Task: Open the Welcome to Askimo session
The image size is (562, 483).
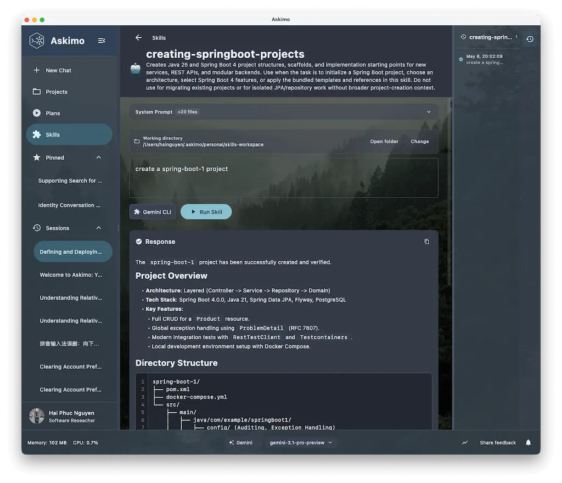Action: click(73, 275)
